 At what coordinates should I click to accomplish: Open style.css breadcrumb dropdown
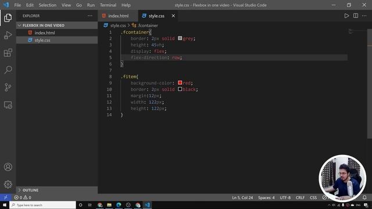click(x=115, y=26)
